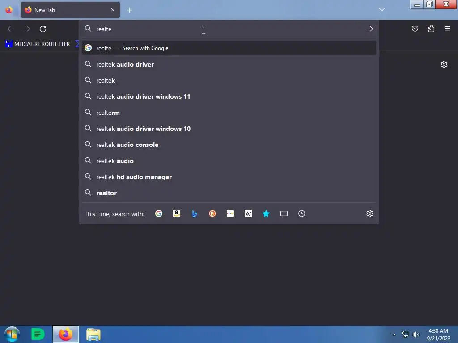
Task: Select suggestion 'realtek audio driver windows 10'
Action: (229, 129)
